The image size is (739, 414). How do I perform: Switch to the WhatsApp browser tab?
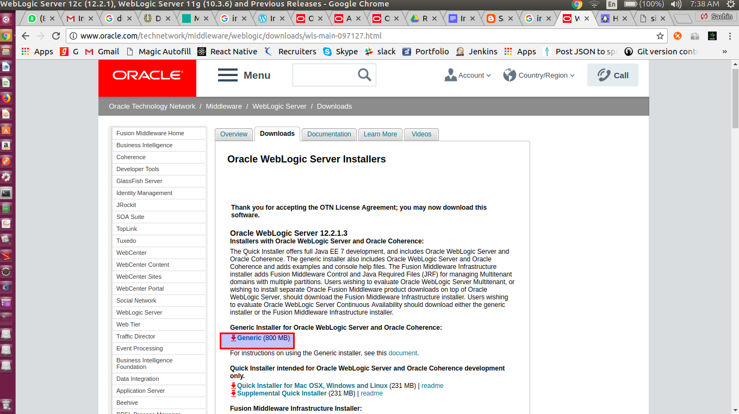40,18
